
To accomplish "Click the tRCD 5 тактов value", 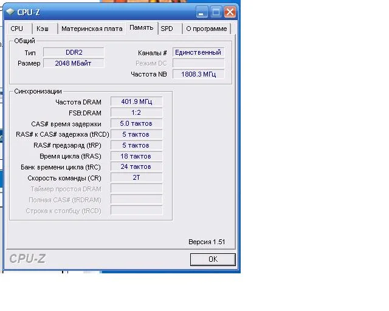I will coord(136,134).
